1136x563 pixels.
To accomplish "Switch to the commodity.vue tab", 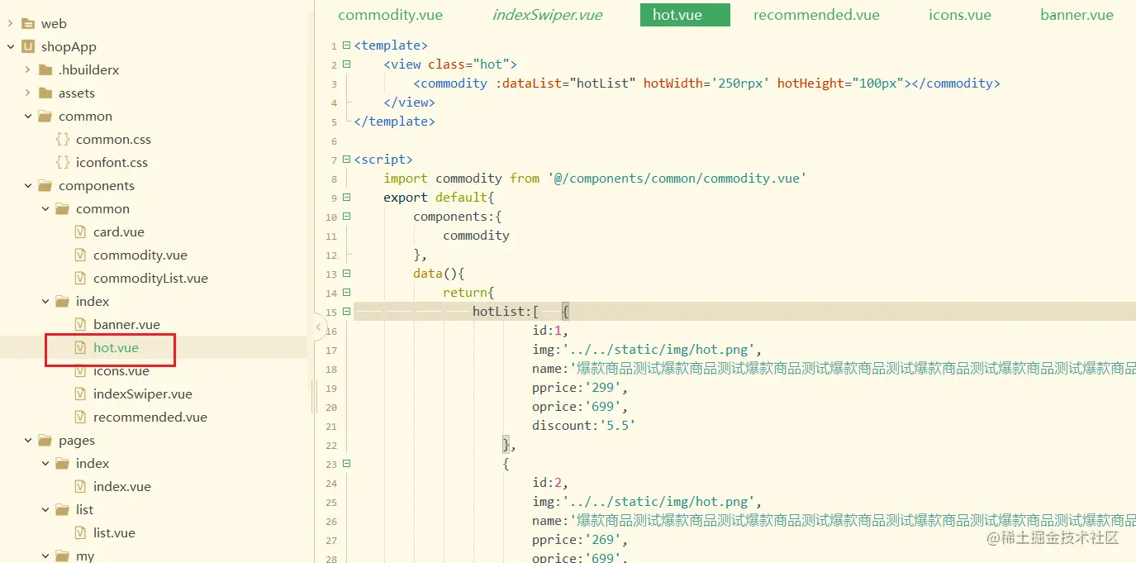I will 390,15.
